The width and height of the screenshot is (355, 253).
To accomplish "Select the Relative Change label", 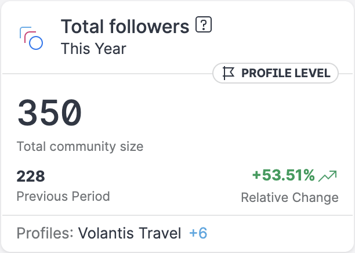I will (x=289, y=197).
